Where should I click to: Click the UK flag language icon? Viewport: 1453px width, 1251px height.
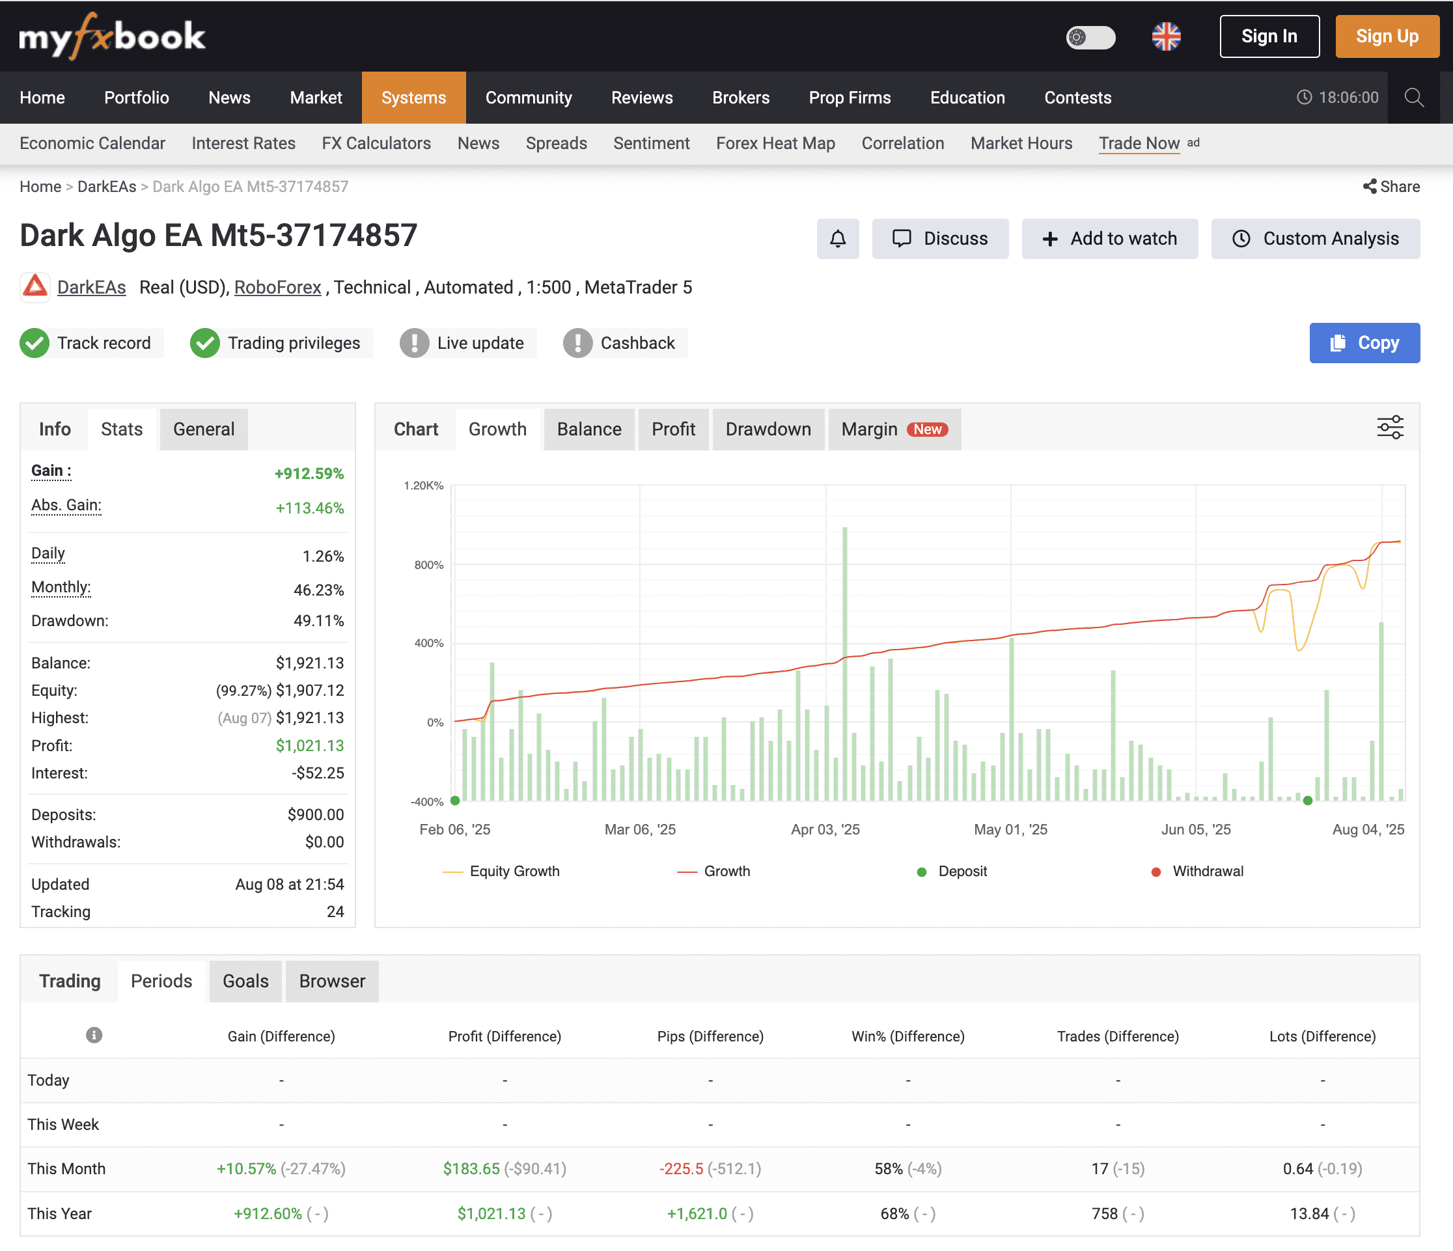point(1165,36)
